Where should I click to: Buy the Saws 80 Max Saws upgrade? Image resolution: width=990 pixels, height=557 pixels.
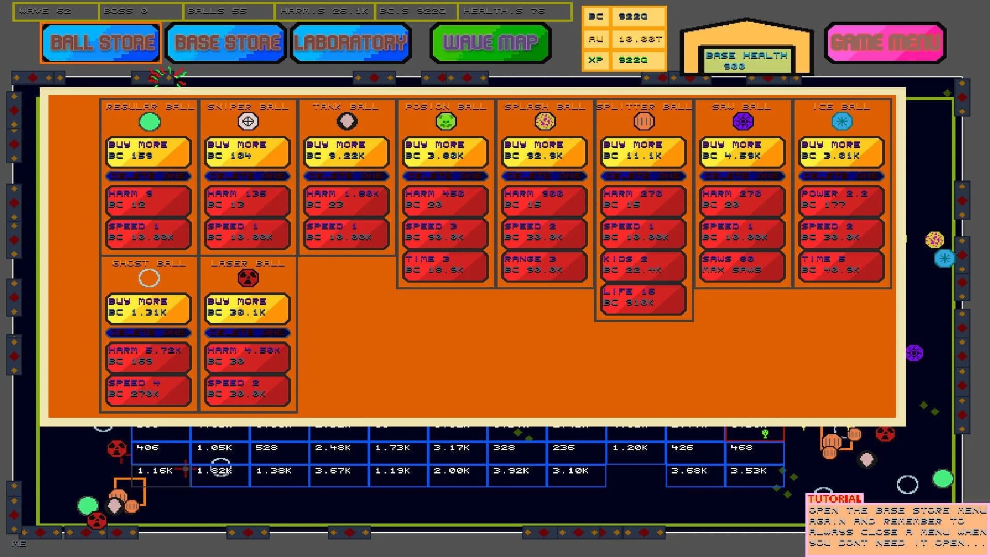tap(741, 265)
